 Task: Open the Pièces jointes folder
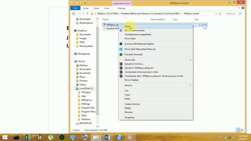[84, 46]
